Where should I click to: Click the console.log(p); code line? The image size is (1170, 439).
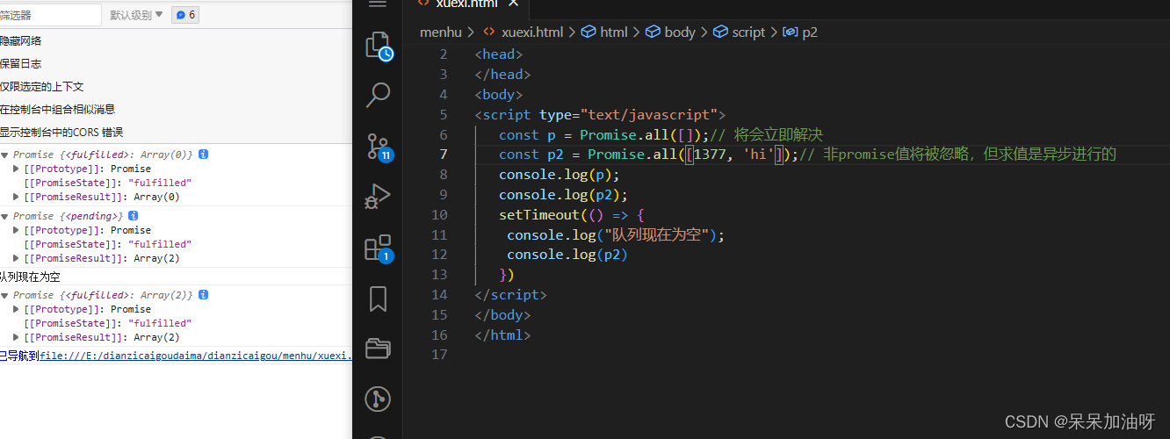click(560, 175)
